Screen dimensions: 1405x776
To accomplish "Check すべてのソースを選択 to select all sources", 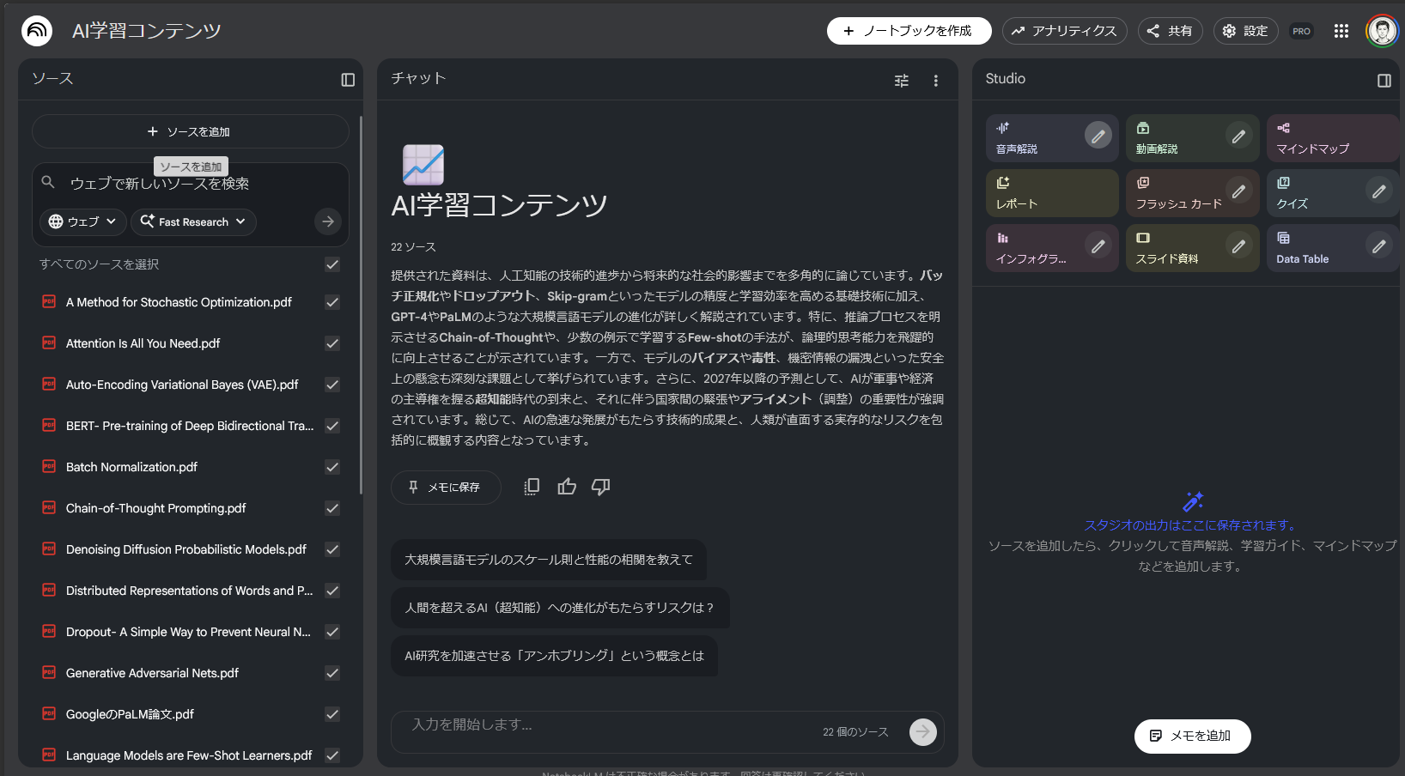I will tap(332, 264).
